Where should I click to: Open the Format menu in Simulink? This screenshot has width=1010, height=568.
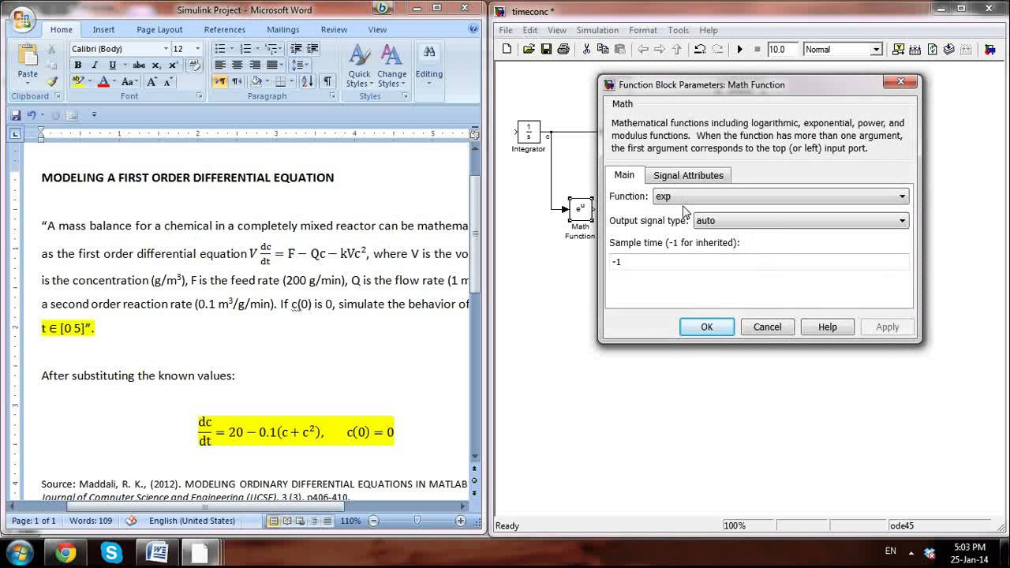(643, 30)
